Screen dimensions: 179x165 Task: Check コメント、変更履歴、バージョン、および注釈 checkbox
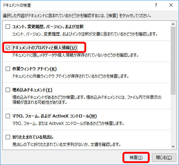click(x=8, y=26)
